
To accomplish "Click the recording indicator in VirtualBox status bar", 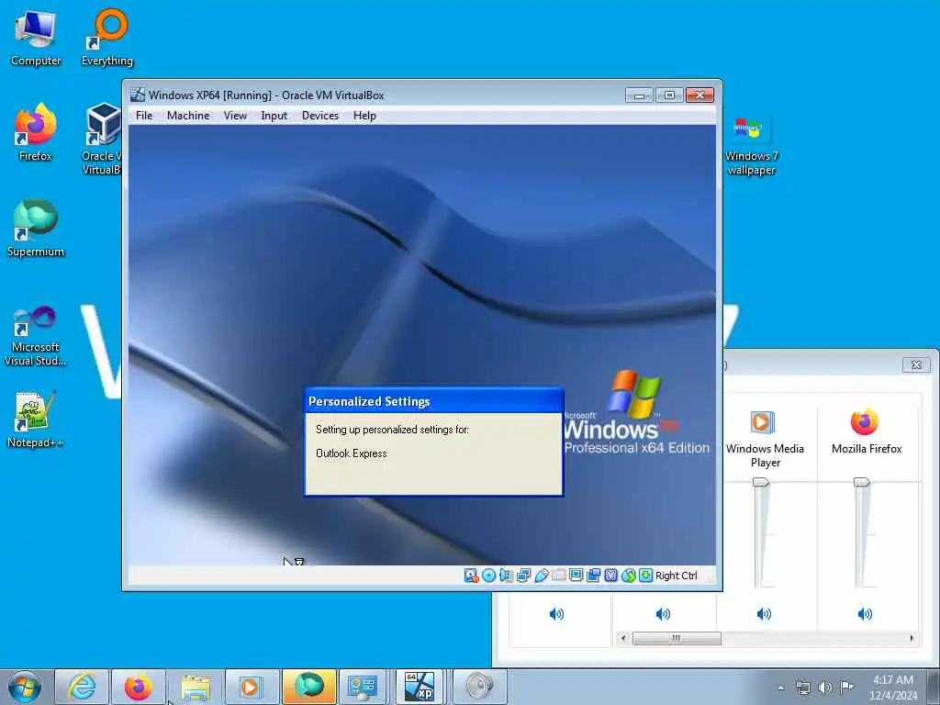I will coord(594,576).
